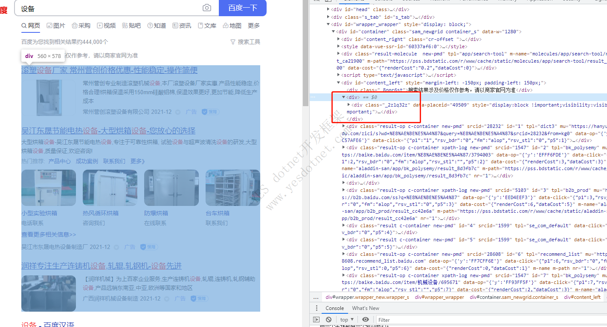607x327 pixels.
Task: Expand the div#head node
Action: click(x=328, y=9)
